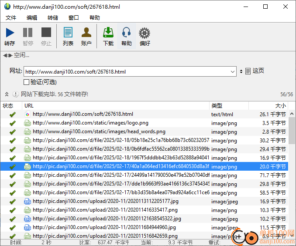Open the 编辑 menu
296x246 pixels.
tap(32, 18)
